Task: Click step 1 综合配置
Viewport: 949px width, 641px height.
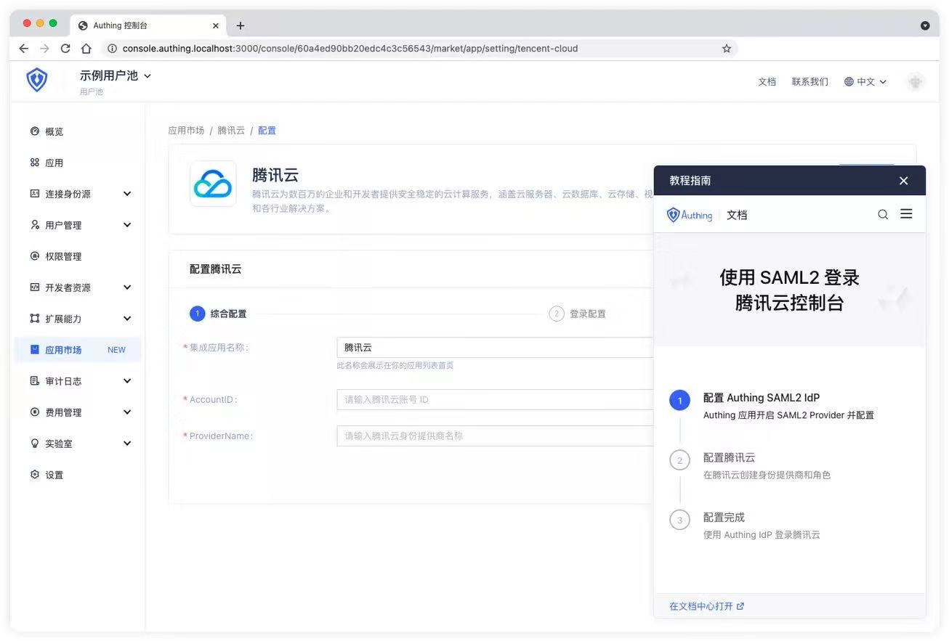Action: click(x=218, y=314)
